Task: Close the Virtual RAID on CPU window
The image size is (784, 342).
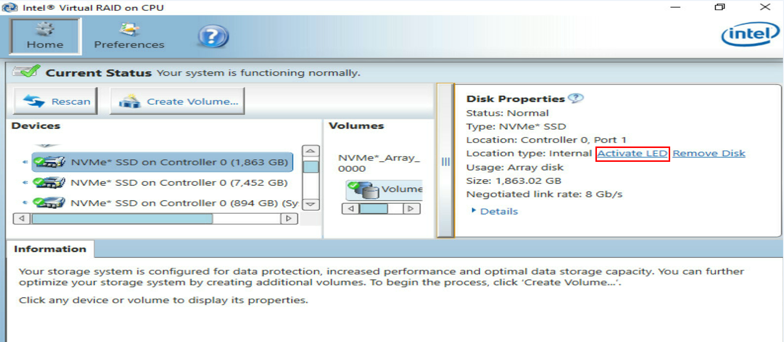Action: click(765, 7)
